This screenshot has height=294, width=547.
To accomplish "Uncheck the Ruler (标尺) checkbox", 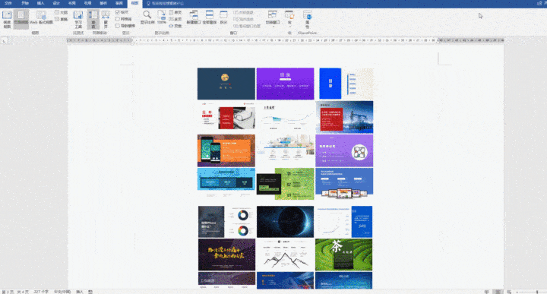I will point(118,12).
